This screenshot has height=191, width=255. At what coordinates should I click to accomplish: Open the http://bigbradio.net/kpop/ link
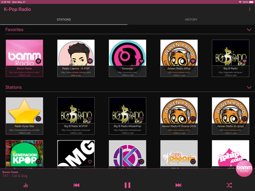(231, 72)
